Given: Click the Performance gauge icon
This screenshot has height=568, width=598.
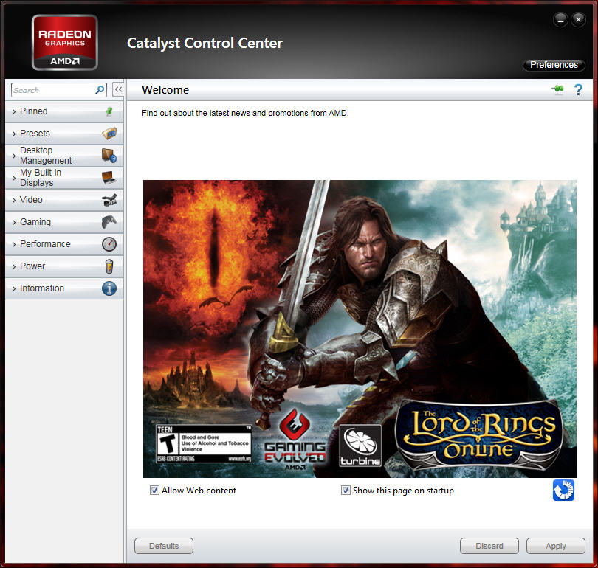Looking at the screenshot, I should [109, 244].
